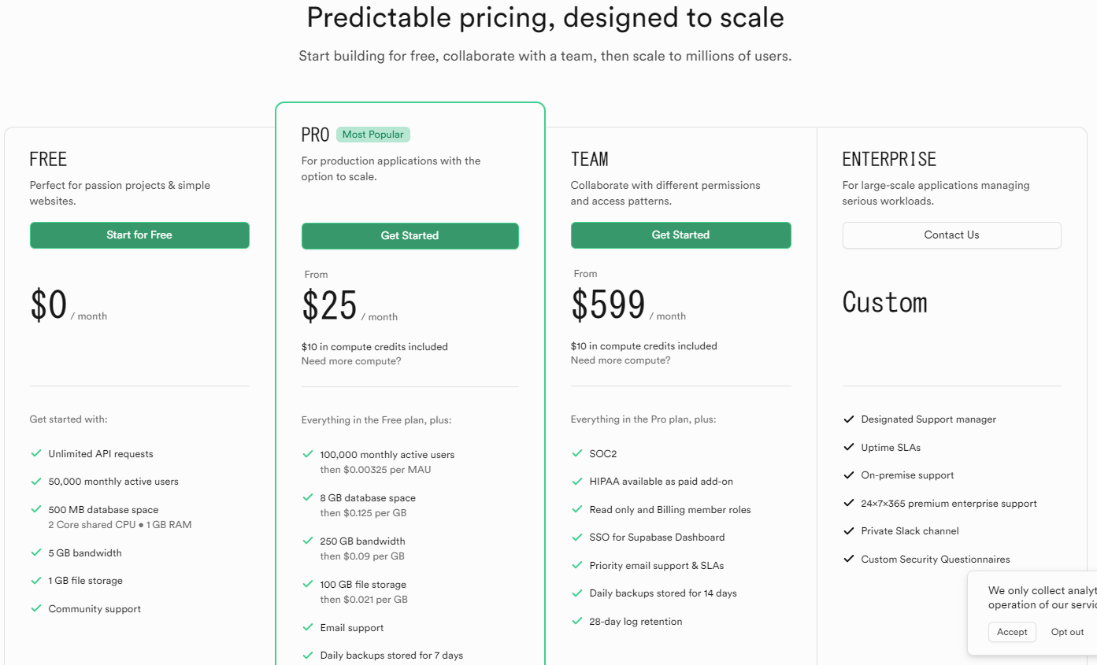Viewport: 1097px width, 665px height.
Task: Opt out of analytics collection
Action: 1067,632
